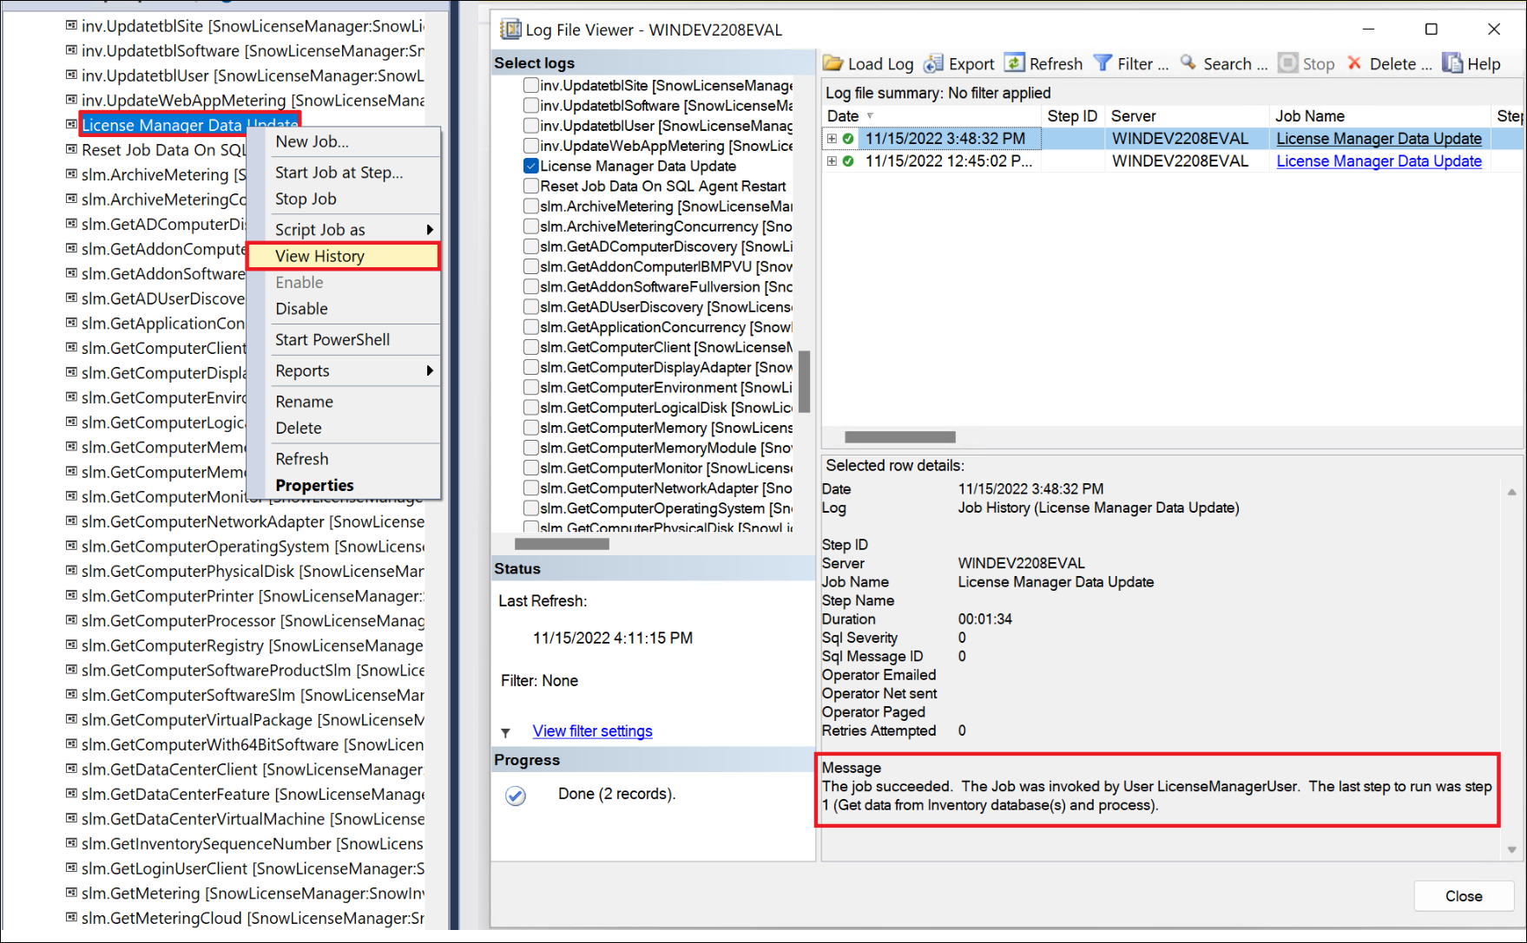Expand the 11/15/2022 3:48:32 PM log row

click(x=832, y=138)
